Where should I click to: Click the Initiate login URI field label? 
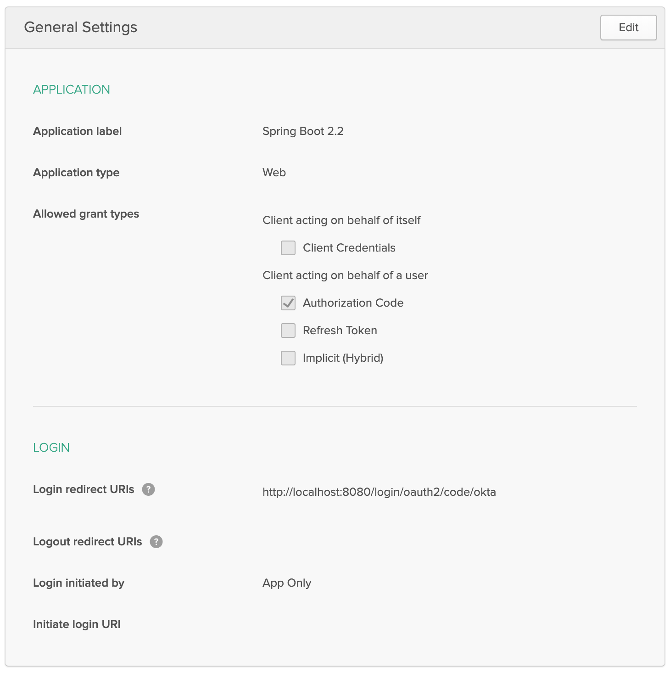click(x=77, y=624)
